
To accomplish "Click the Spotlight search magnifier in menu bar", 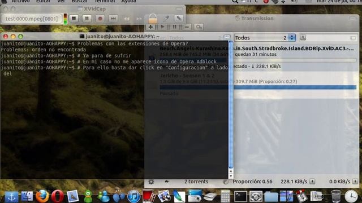I will (235, 1).
